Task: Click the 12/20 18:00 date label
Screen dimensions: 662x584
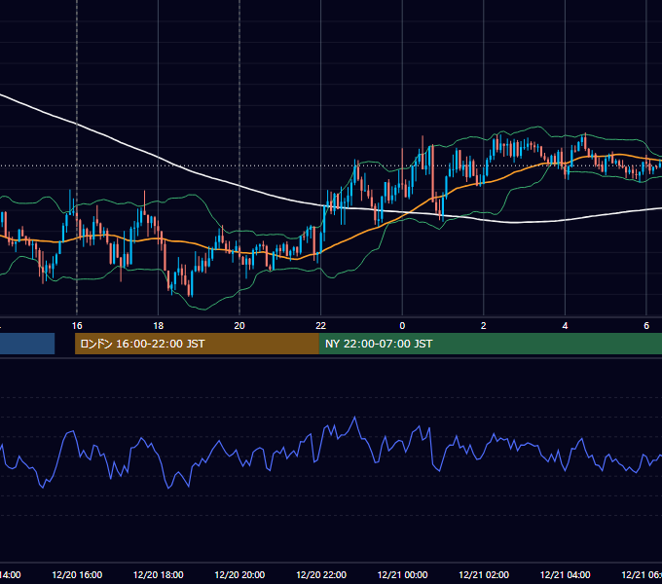Action: click(159, 574)
